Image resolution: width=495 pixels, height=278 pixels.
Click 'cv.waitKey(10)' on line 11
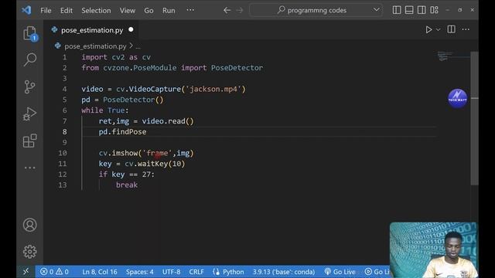point(155,164)
